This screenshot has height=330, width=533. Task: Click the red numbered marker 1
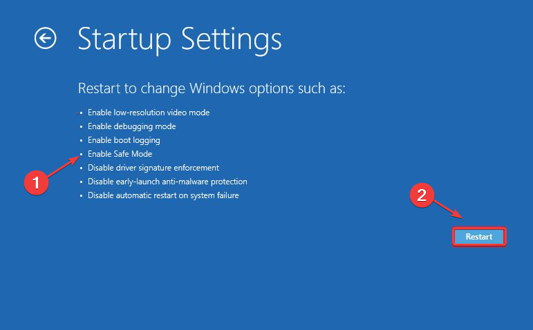[37, 182]
